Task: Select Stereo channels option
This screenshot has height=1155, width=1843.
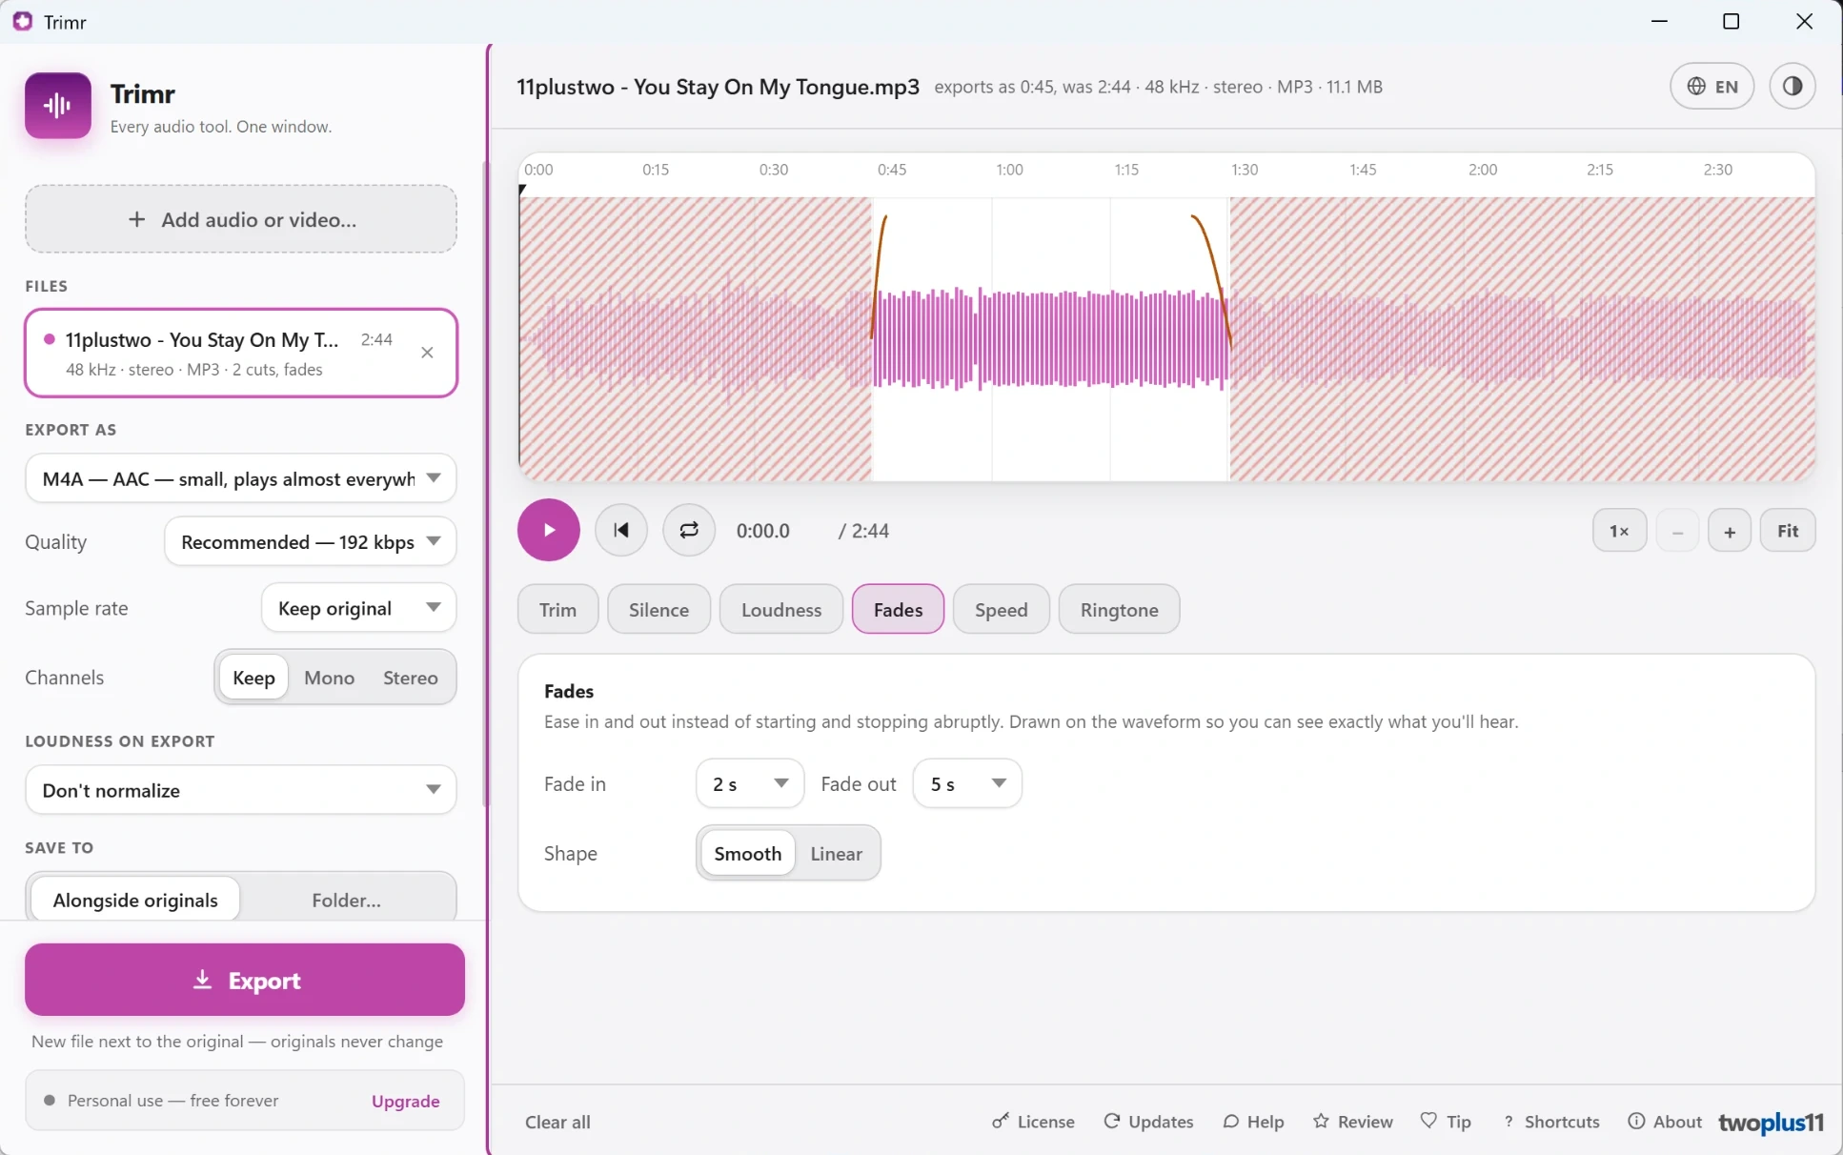Action: [411, 678]
